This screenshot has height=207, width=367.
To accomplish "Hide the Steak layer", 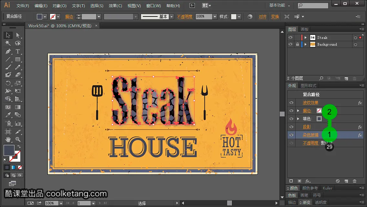I will click(290, 38).
